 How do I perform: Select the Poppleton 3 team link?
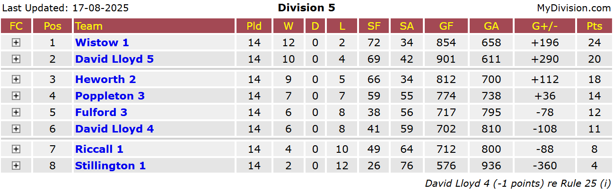click(110, 96)
